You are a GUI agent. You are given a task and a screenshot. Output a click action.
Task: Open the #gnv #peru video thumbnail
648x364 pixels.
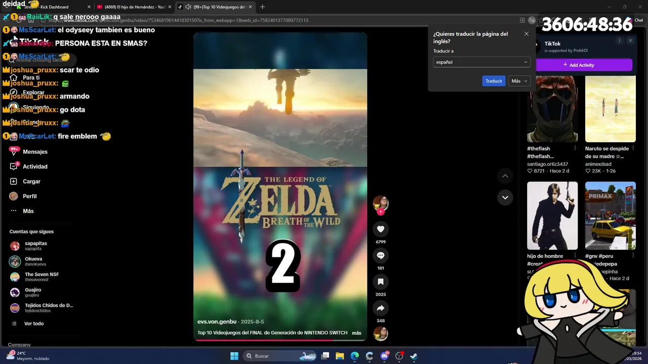pyautogui.click(x=611, y=215)
